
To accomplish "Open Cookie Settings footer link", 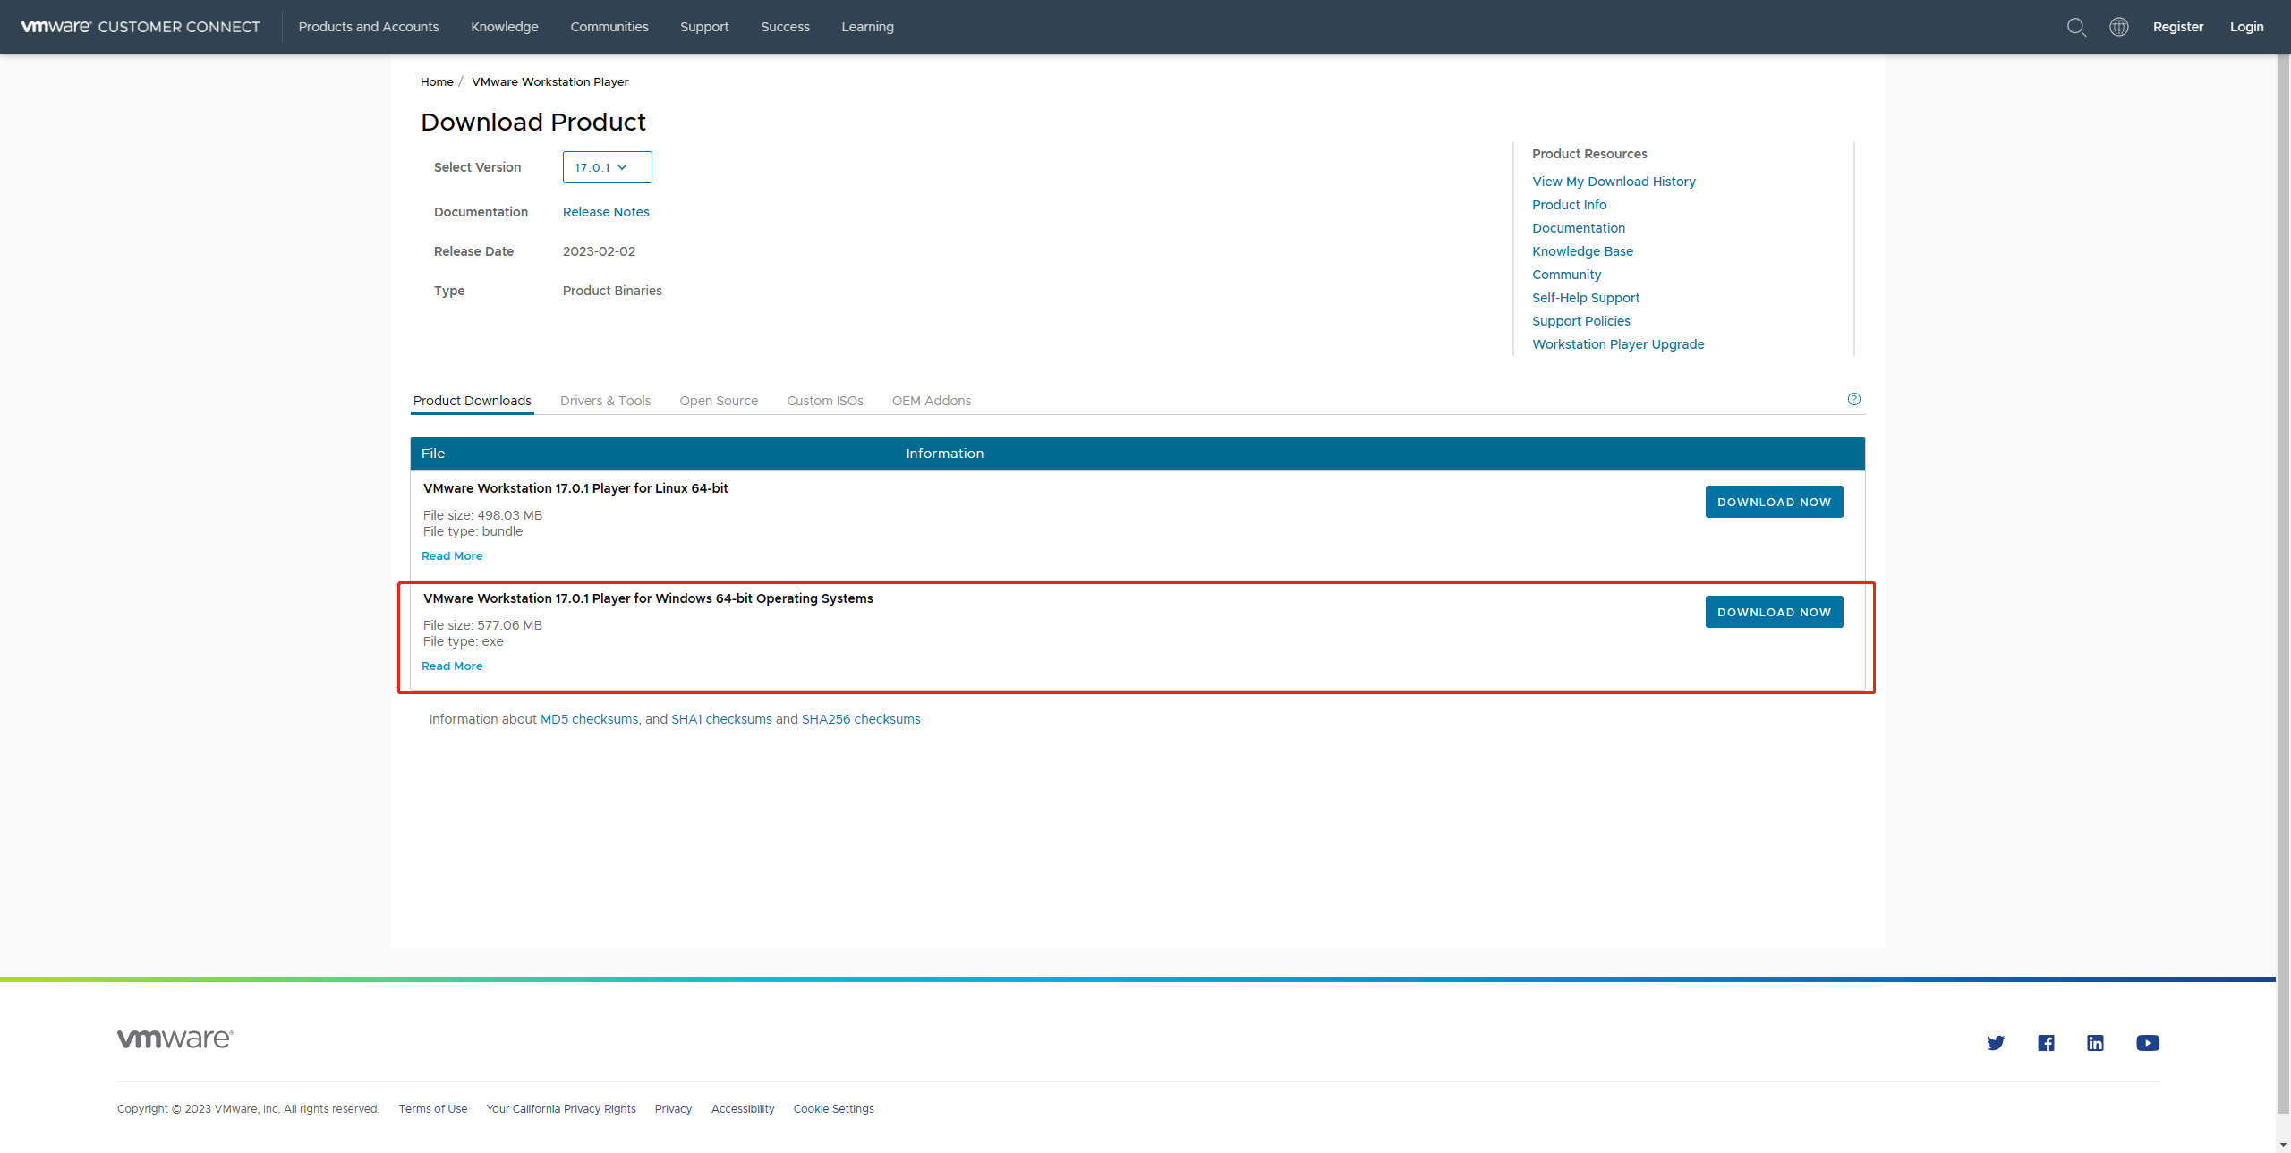I will 833,1109.
